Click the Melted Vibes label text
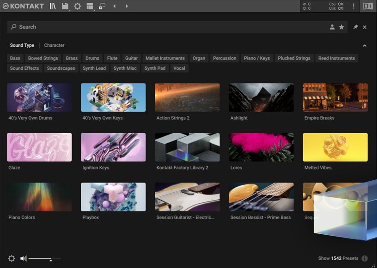Viewport: 377px width, 268px height. 318,168
